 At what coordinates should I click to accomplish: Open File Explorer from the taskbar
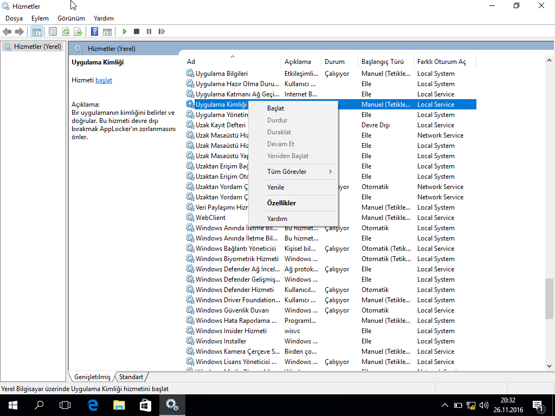119,405
